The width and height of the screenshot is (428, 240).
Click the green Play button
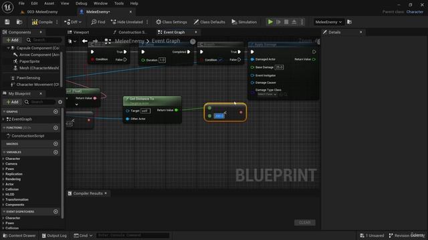click(270, 22)
